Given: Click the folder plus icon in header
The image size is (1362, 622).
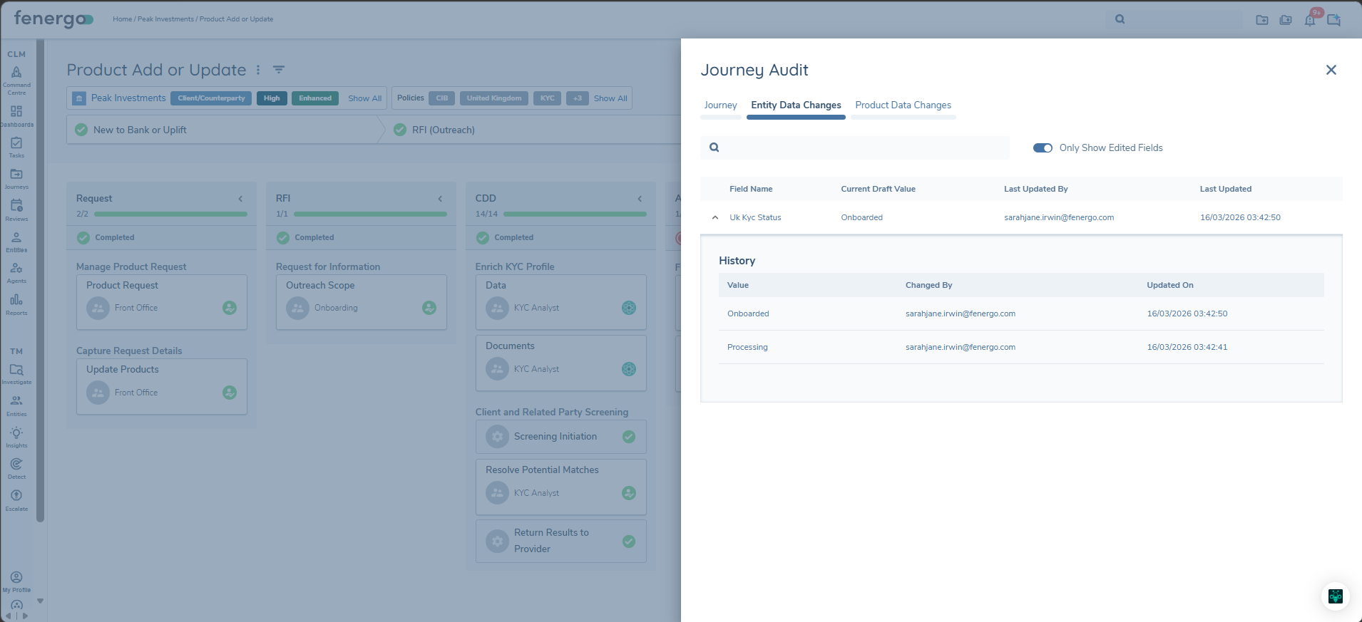Looking at the screenshot, I should [x=1262, y=20].
